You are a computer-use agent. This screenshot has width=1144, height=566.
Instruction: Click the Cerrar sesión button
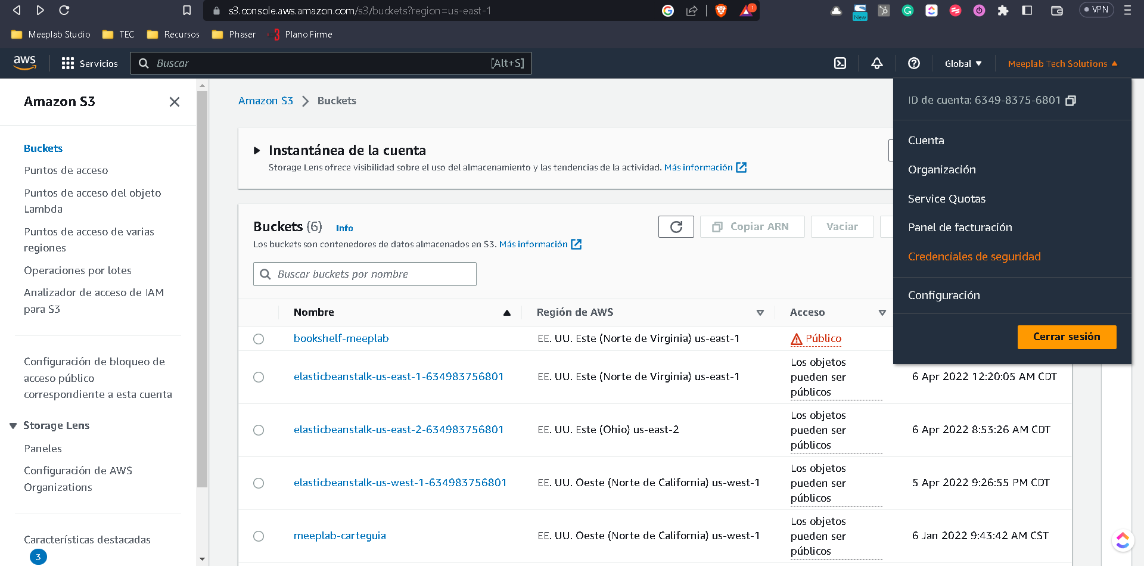pos(1067,337)
